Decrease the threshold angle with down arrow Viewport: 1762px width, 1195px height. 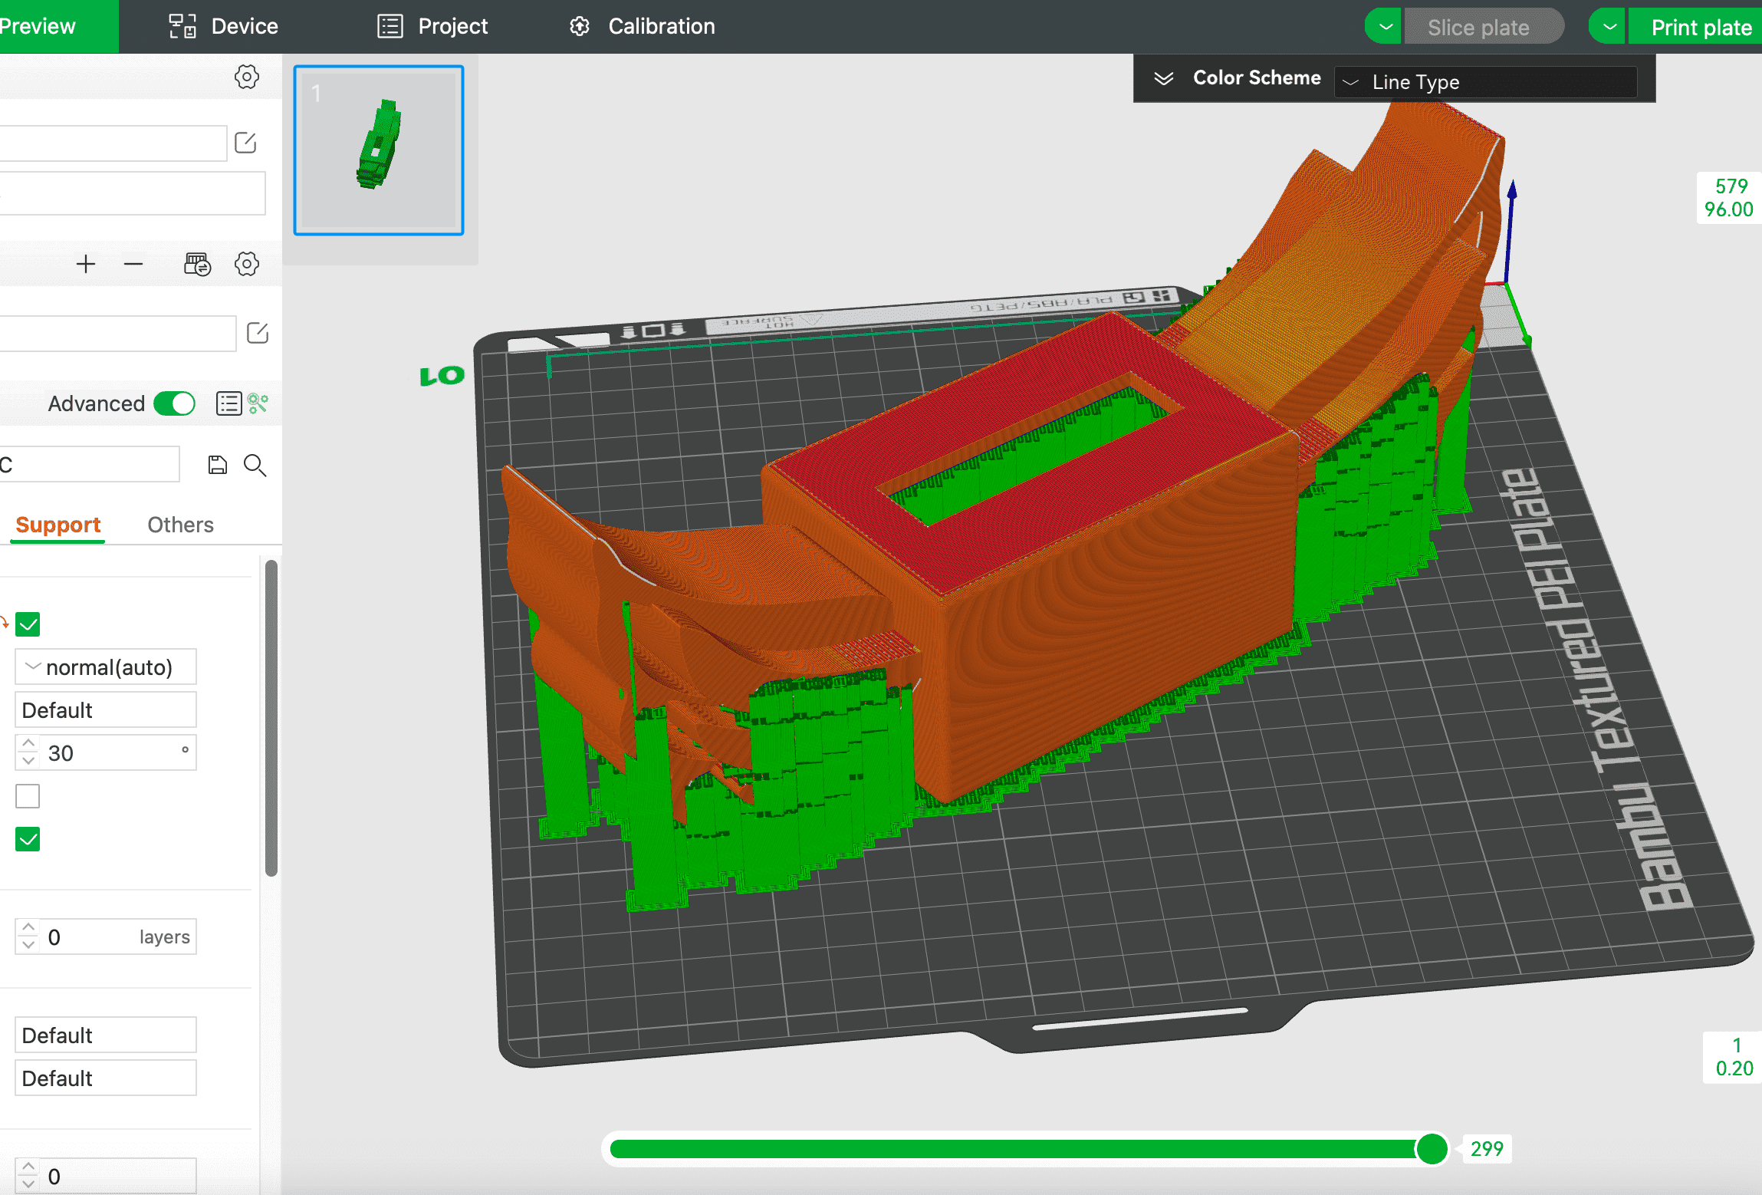pos(28,761)
